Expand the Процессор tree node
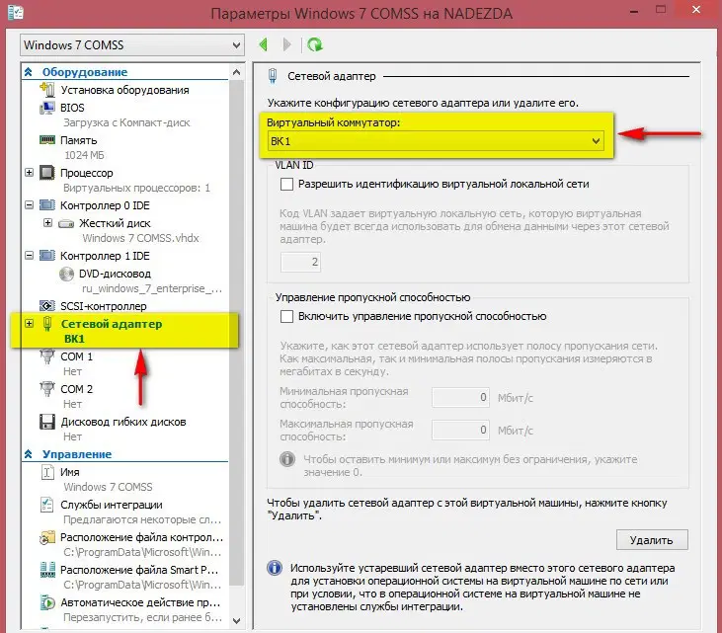Screen dimensions: 722x633 click(29, 173)
